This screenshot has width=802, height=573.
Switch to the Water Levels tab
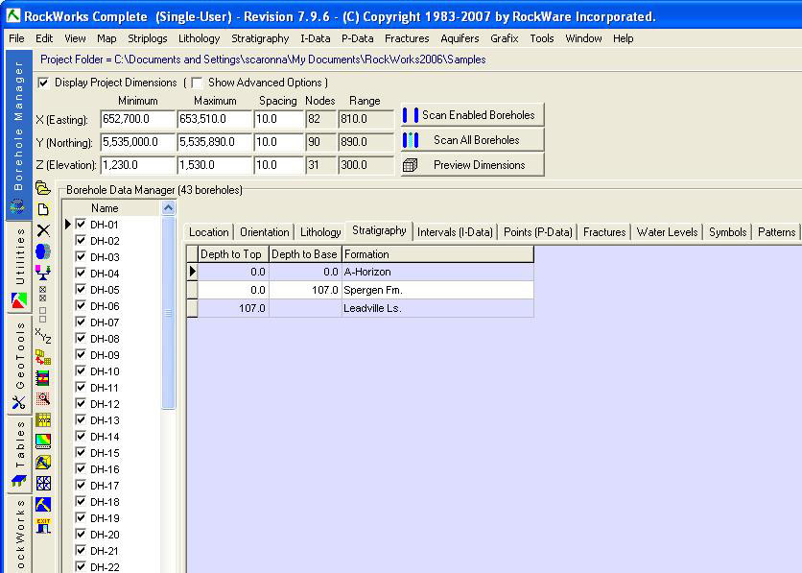pos(667,232)
